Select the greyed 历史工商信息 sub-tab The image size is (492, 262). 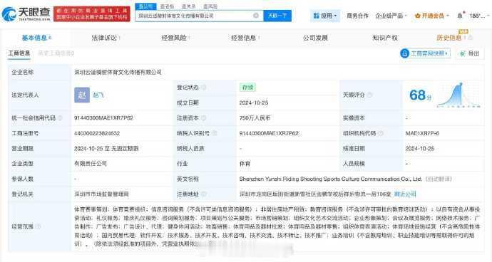point(56,53)
